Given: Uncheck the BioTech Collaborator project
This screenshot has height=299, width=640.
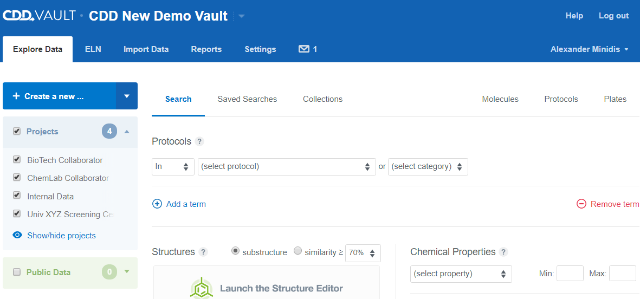Looking at the screenshot, I should pyautogui.click(x=17, y=159).
